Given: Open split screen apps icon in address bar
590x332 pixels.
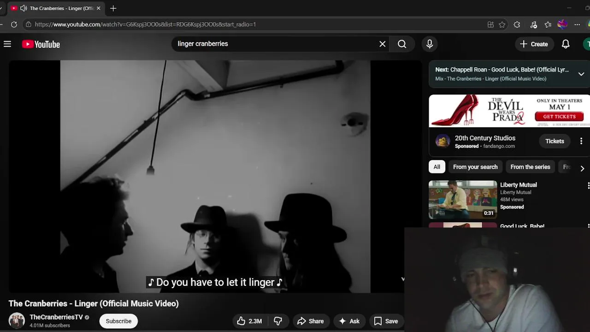Looking at the screenshot, I should tap(490, 24).
